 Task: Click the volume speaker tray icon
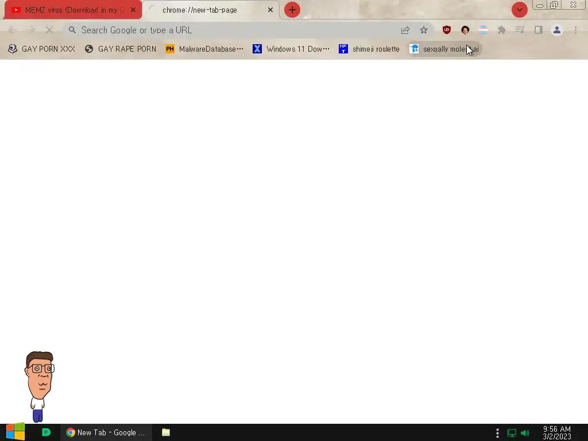tap(525, 433)
